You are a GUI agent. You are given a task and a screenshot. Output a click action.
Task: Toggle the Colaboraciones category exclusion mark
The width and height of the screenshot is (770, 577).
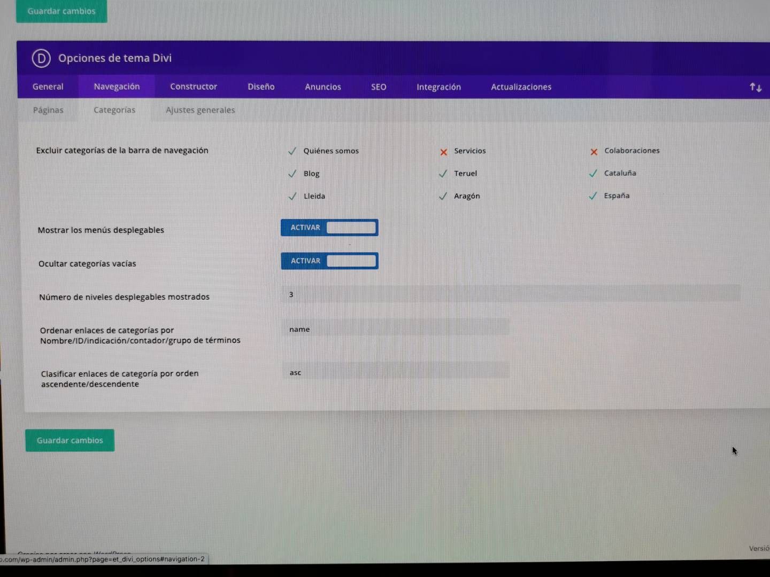point(594,152)
